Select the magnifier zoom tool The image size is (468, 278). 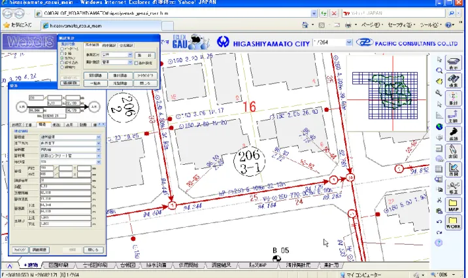[x=439, y=71]
